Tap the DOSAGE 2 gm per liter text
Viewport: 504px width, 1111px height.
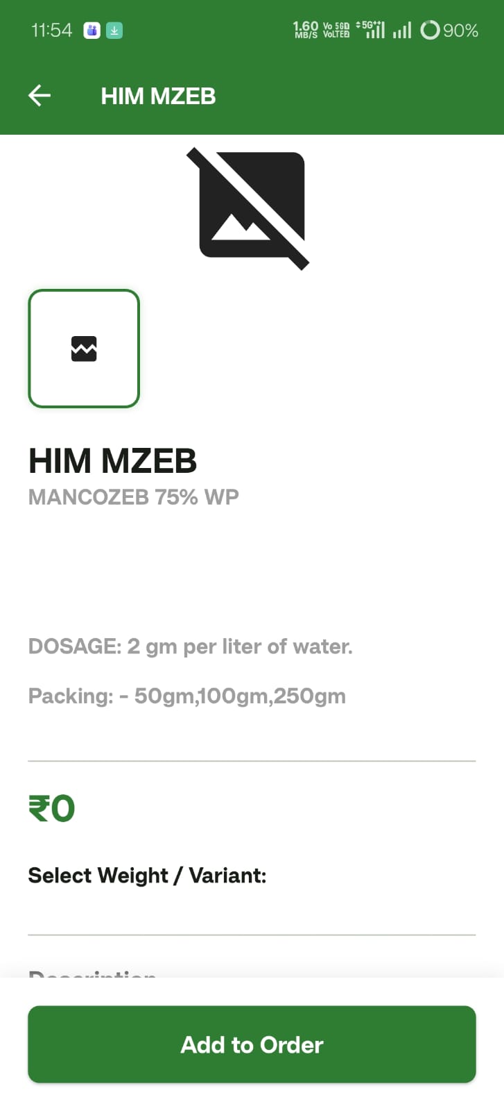pyautogui.click(x=190, y=646)
